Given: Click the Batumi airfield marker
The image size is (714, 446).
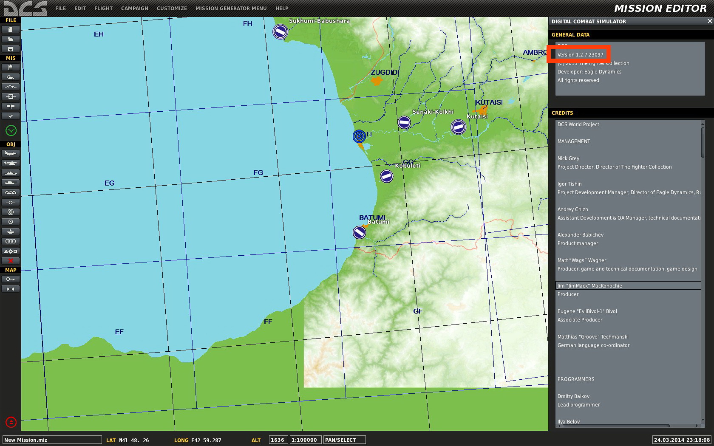Looking at the screenshot, I should [x=359, y=232].
